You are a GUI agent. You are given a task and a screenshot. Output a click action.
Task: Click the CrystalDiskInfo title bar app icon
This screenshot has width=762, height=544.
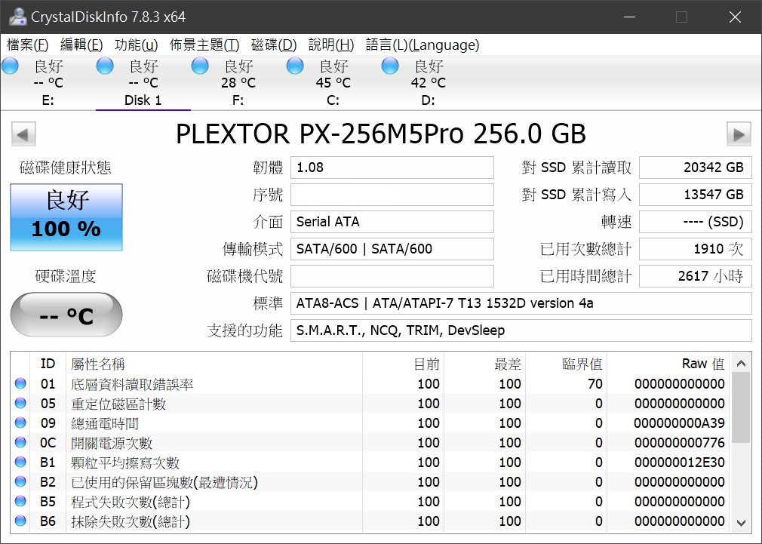17,17
